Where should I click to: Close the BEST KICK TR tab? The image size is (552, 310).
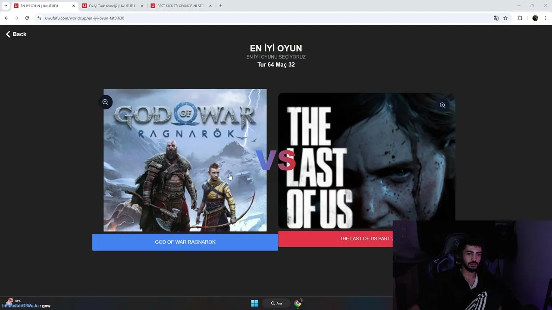[210, 6]
